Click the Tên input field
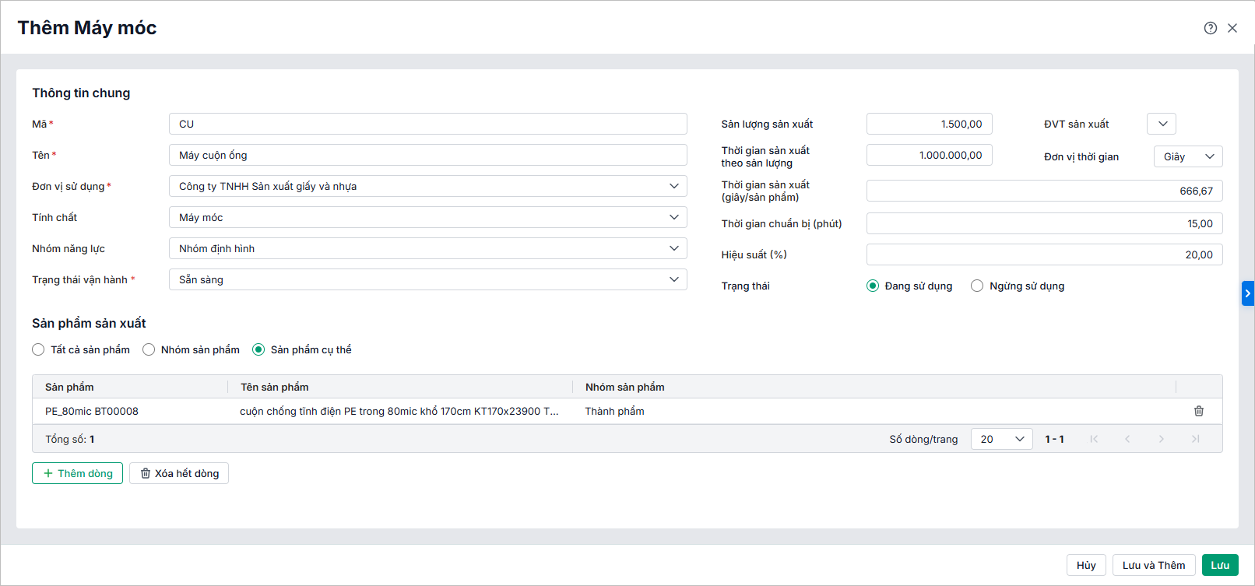The width and height of the screenshot is (1255, 586). click(427, 155)
